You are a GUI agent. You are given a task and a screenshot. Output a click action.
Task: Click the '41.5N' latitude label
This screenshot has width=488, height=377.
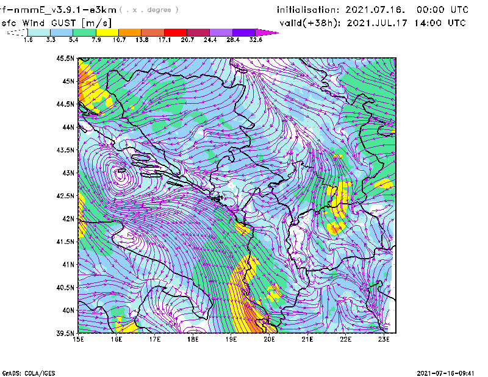(x=65, y=242)
